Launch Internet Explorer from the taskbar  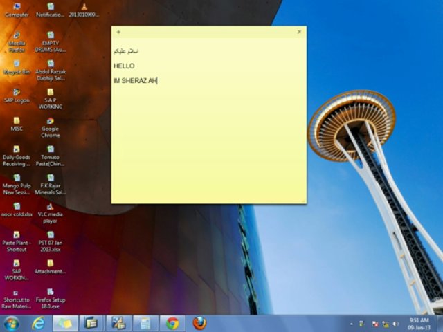[x=38, y=324]
